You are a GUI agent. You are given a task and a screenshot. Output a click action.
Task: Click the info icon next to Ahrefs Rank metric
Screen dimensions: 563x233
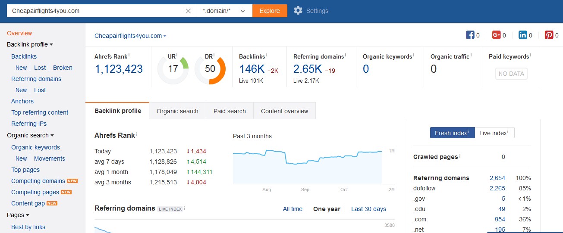point(129,56)
